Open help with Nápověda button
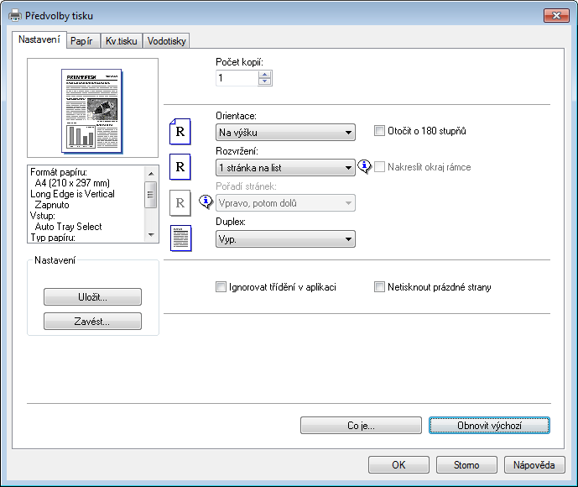This screenshot has height=487, width=578. 534,465
